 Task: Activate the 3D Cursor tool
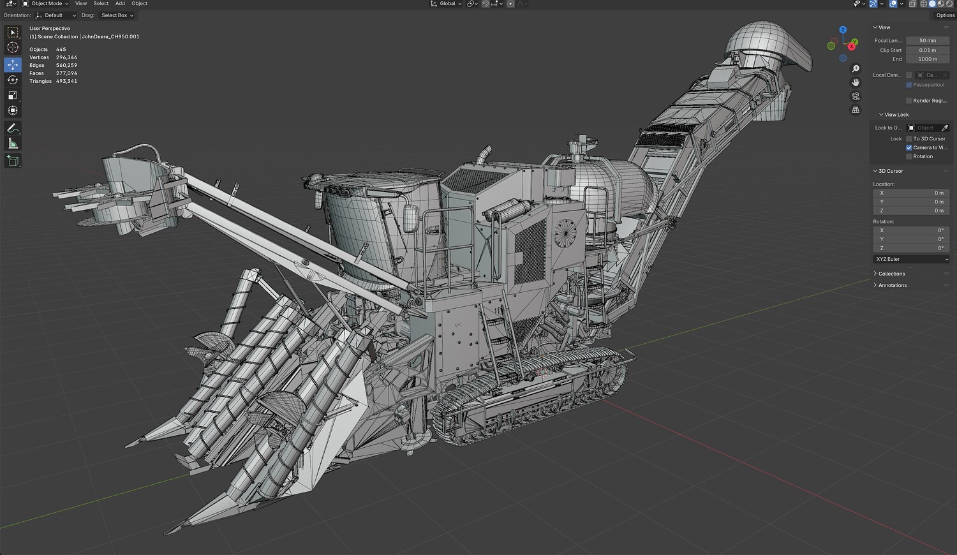tap(13, 48)
